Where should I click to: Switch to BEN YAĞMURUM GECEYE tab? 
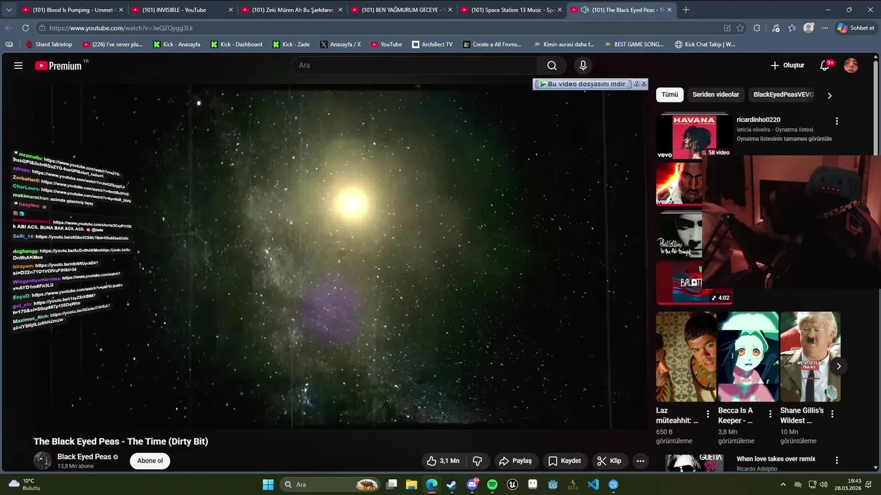click(401, 10)
